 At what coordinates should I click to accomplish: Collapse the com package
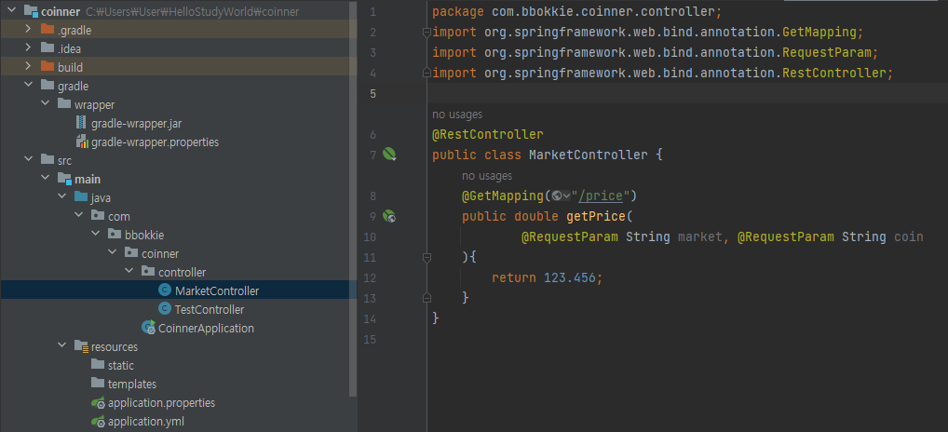78,216
